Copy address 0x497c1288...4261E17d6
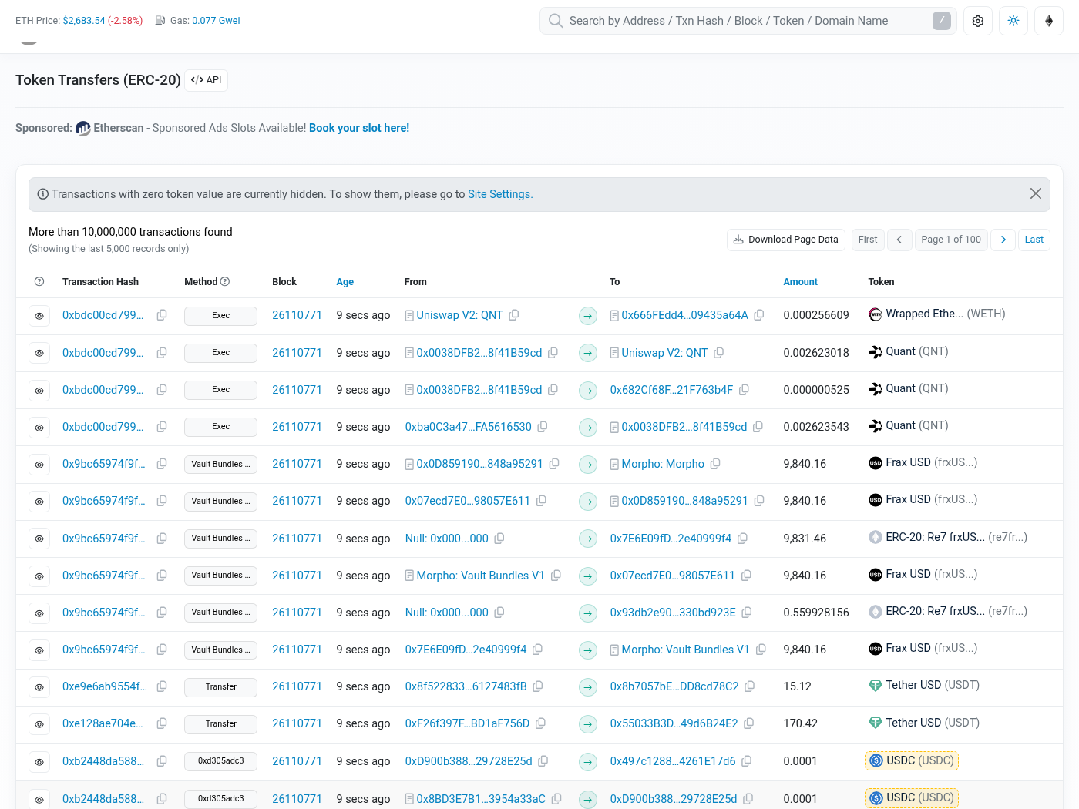 746,761
